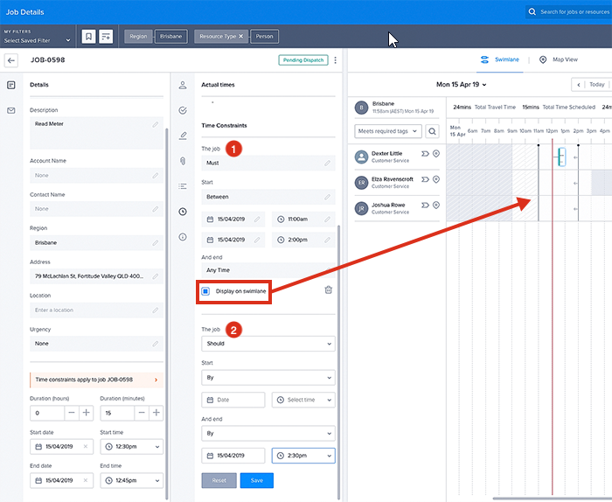Open the envelope messages icon in sidebar
Screen dimensions: 612x502
coord(10,110)
